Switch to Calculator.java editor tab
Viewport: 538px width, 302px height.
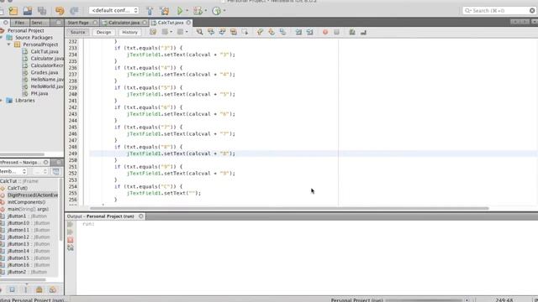click(124, 23)
